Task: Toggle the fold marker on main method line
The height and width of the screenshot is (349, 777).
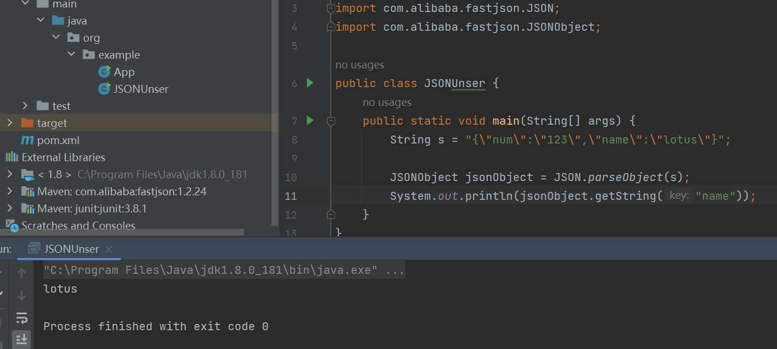Action: click(331, 121)
